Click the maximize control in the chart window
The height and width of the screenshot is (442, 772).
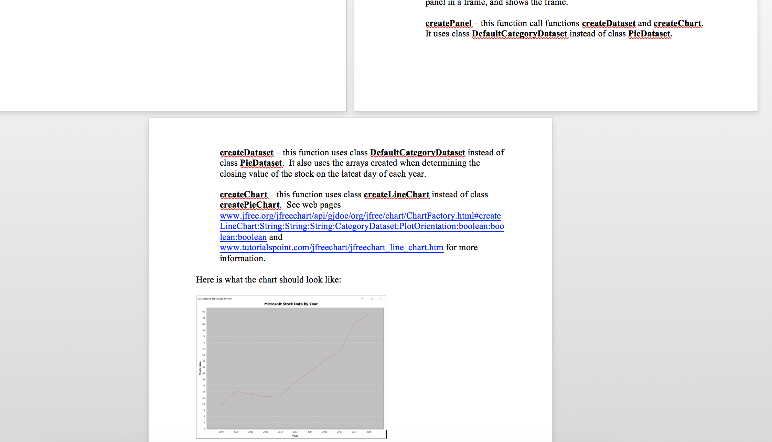point(371,299)
